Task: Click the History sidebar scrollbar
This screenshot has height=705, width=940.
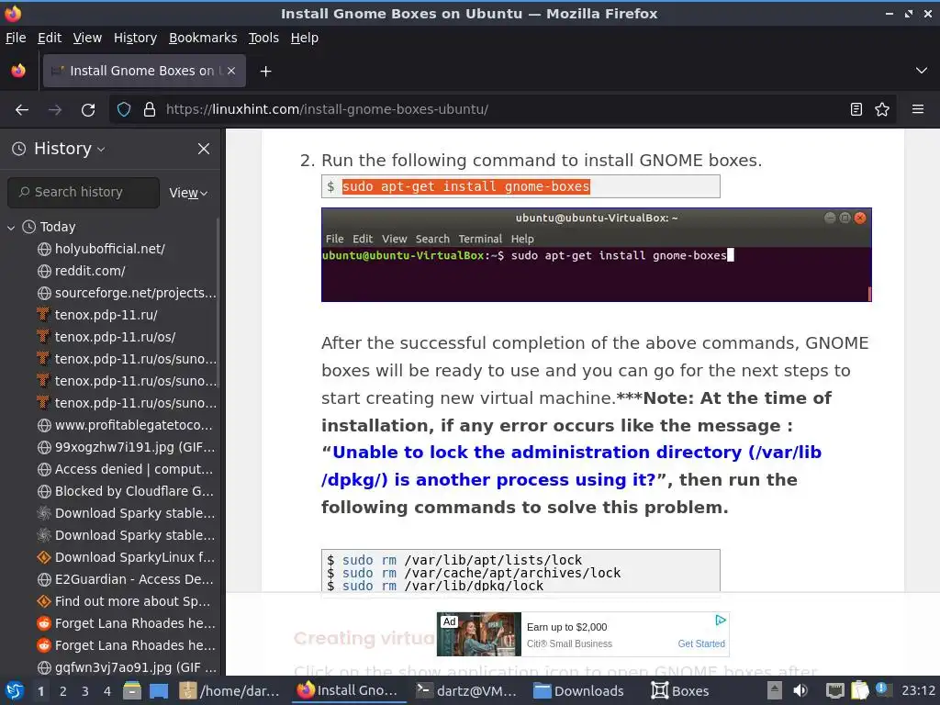Action: coord(218,303)
